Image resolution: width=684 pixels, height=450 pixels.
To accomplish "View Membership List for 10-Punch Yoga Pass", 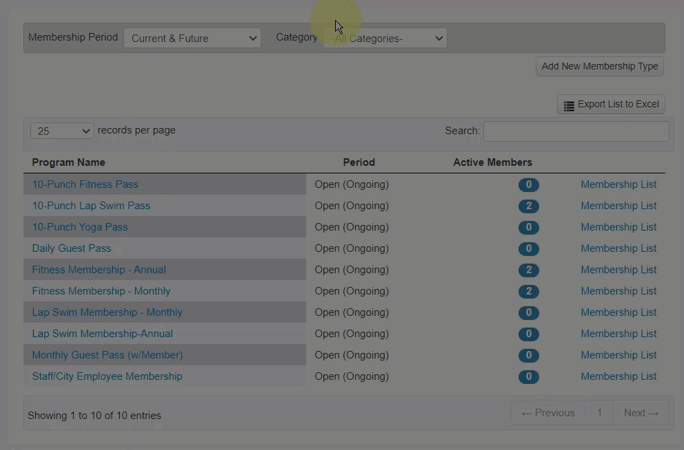I will tap(618, 227).
